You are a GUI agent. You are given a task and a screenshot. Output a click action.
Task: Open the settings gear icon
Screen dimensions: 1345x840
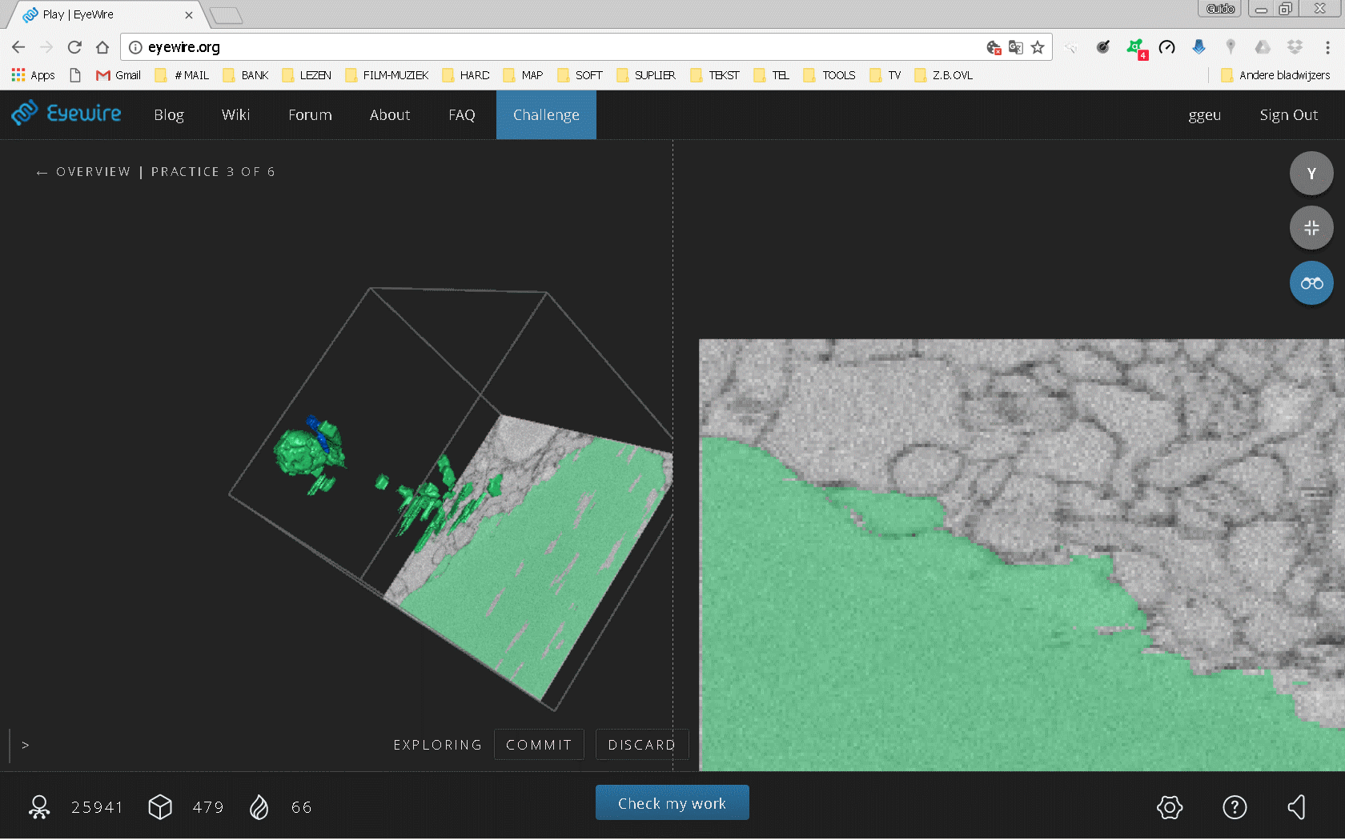[x=1169, y=807]
